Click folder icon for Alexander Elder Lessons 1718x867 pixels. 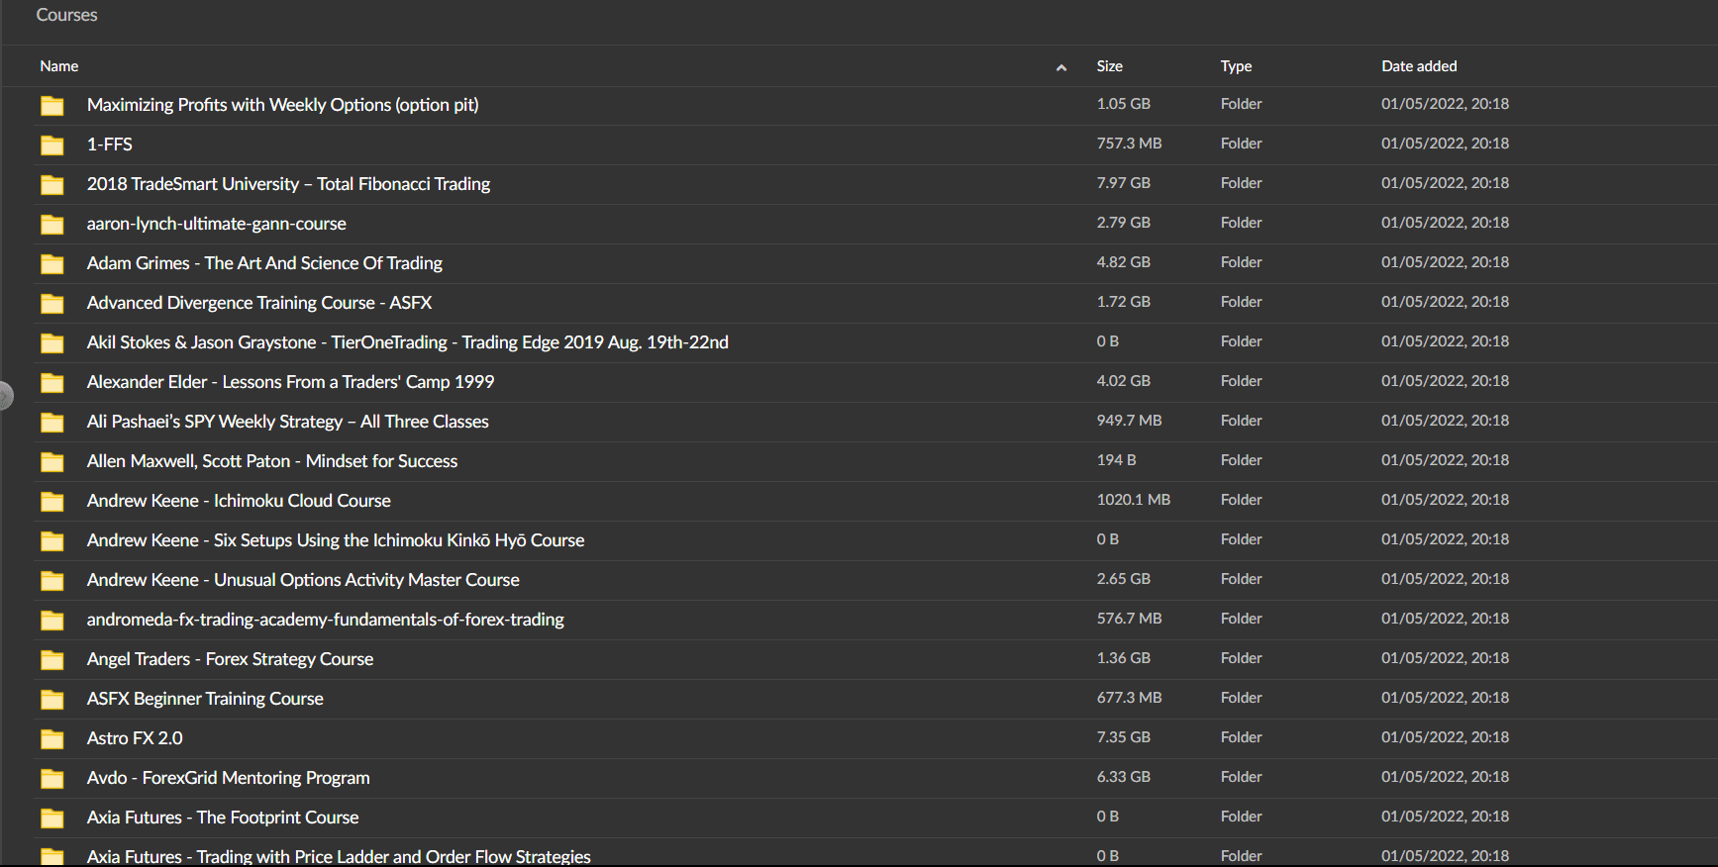[52, 383]
